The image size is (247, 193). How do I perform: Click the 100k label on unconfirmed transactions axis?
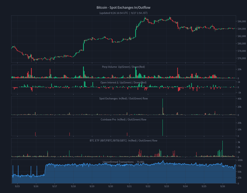[240, 160]
